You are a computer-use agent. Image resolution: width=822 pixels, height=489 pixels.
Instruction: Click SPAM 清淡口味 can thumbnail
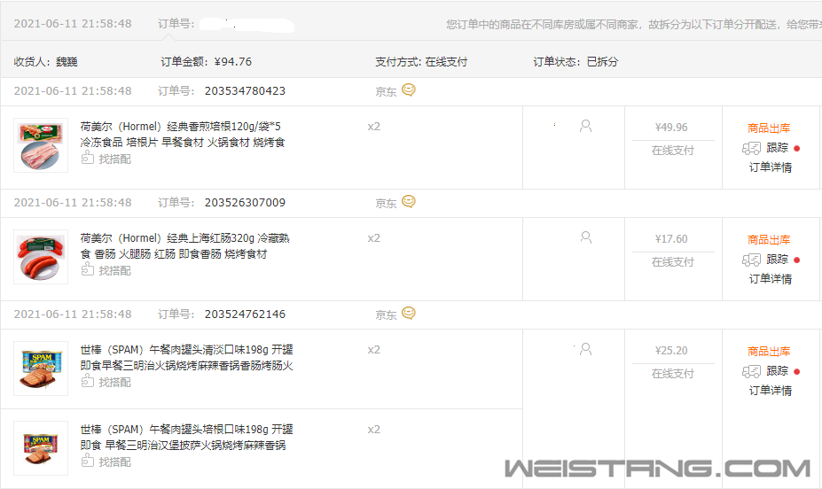pos(41,368)
